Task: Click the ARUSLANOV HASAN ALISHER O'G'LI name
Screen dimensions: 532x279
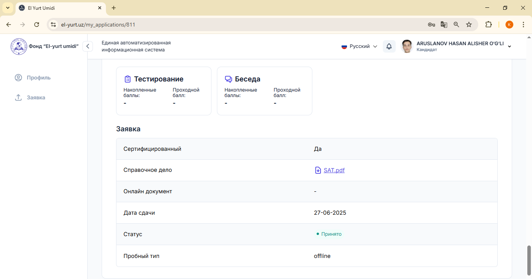Action: click(x=460, y=44)
